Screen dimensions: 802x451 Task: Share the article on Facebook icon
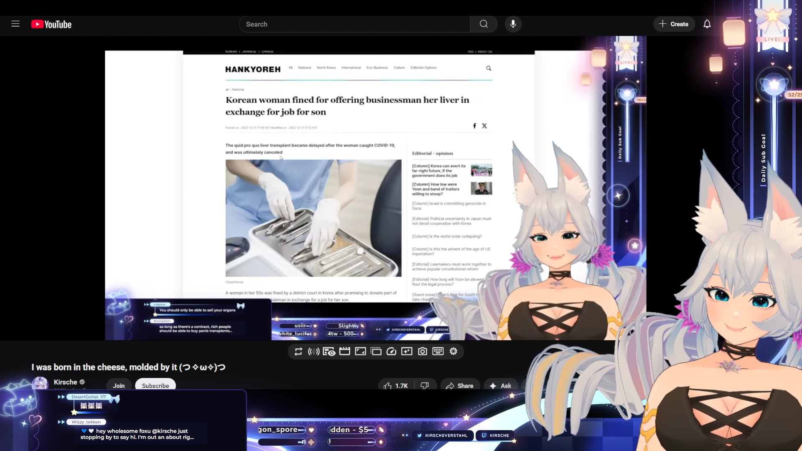pos(474,126)
